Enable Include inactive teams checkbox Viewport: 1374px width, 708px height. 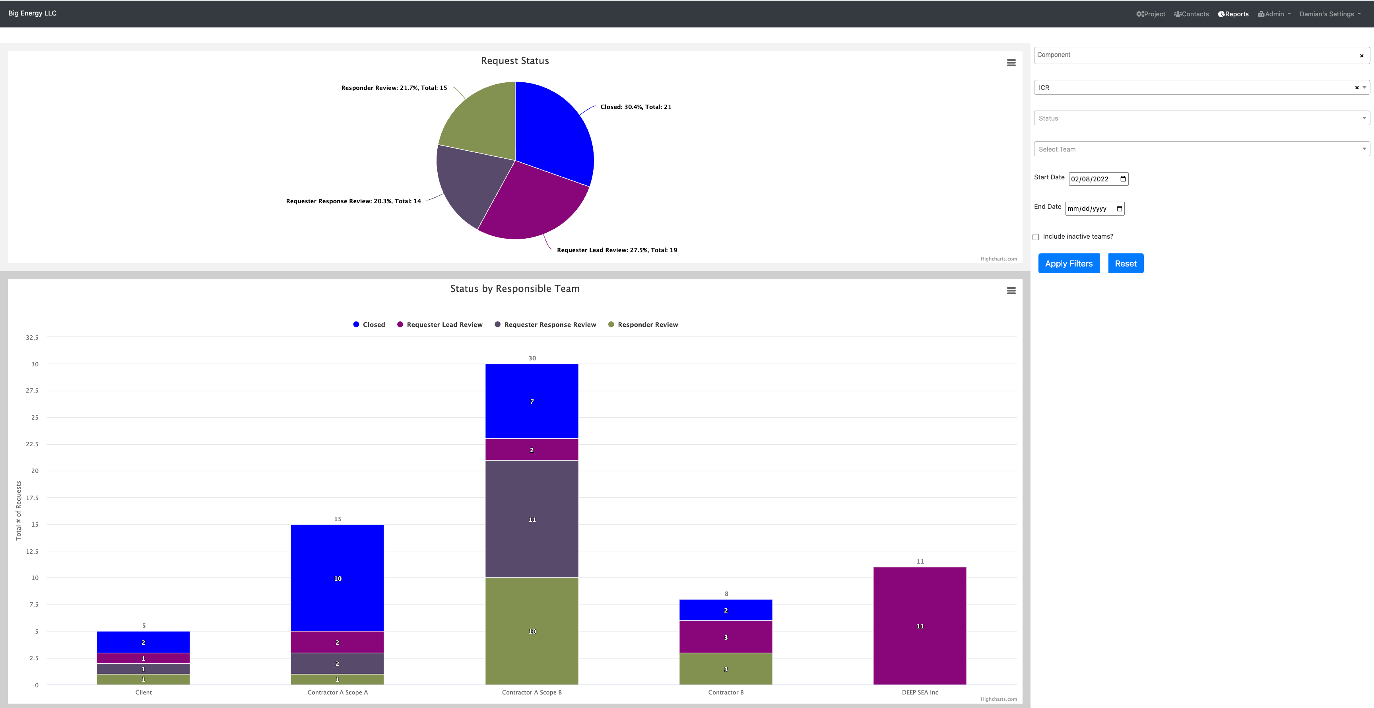(1036, 237)
